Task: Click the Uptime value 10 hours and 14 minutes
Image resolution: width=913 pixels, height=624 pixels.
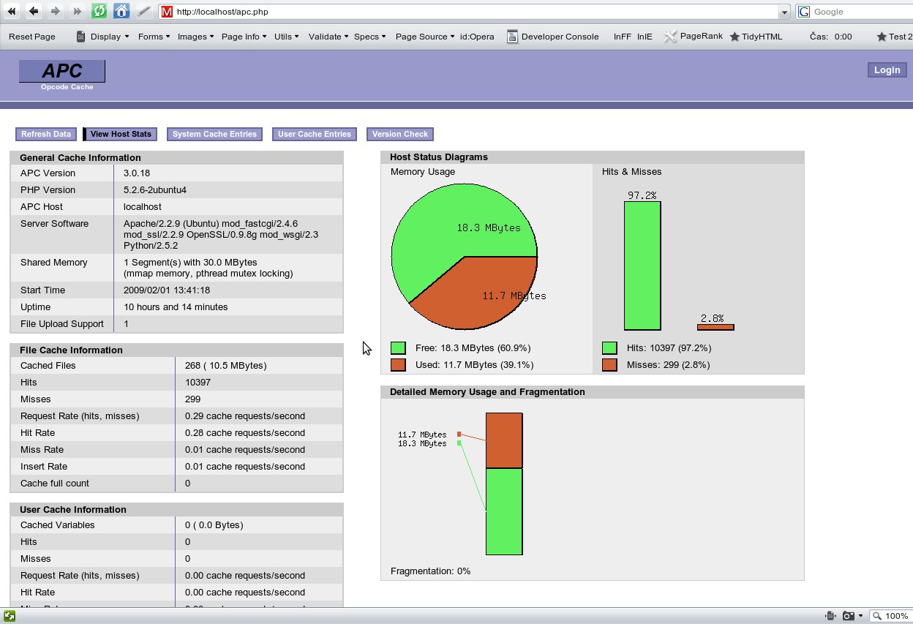Action: (x=176, y=307)
